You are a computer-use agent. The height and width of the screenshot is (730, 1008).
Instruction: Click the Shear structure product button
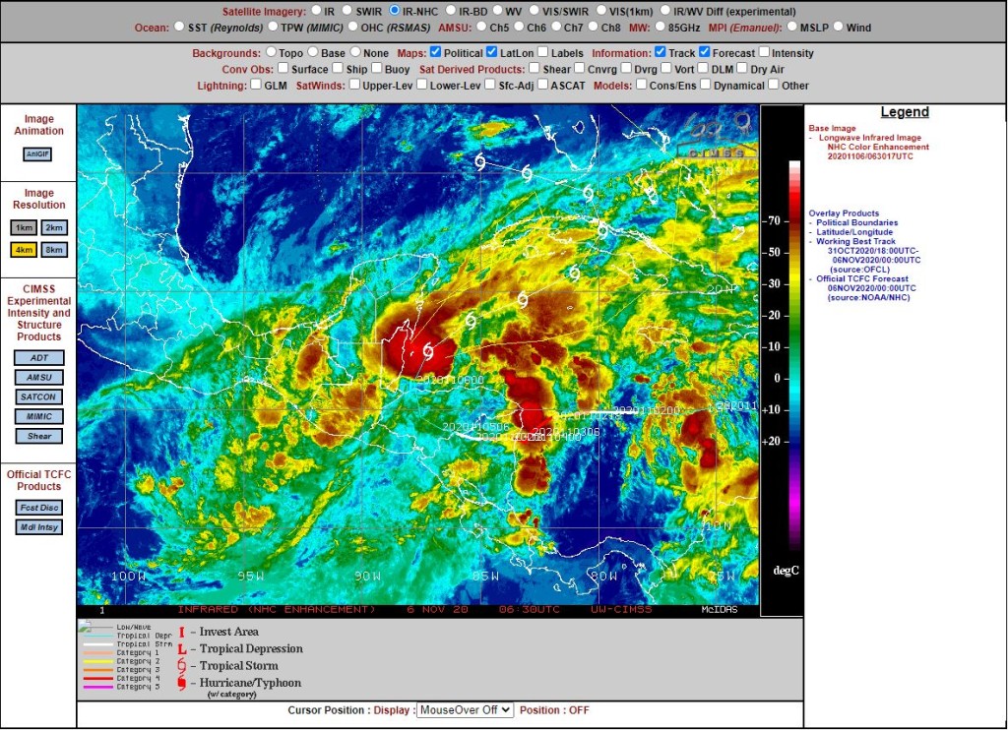39,437
